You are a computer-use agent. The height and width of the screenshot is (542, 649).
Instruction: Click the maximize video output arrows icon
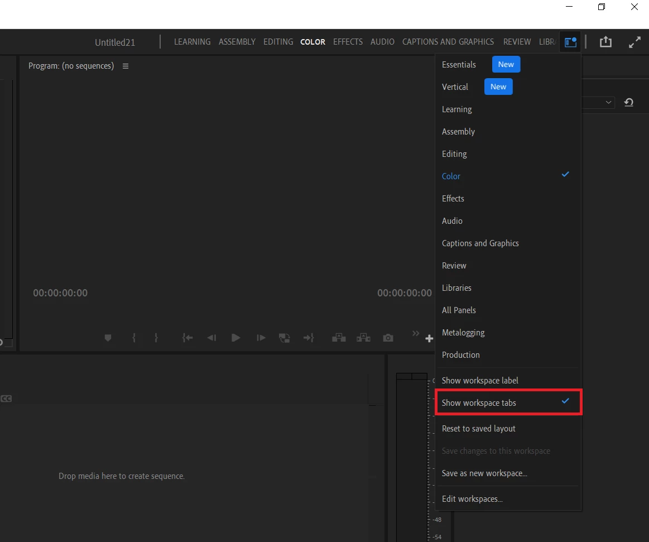634,42
